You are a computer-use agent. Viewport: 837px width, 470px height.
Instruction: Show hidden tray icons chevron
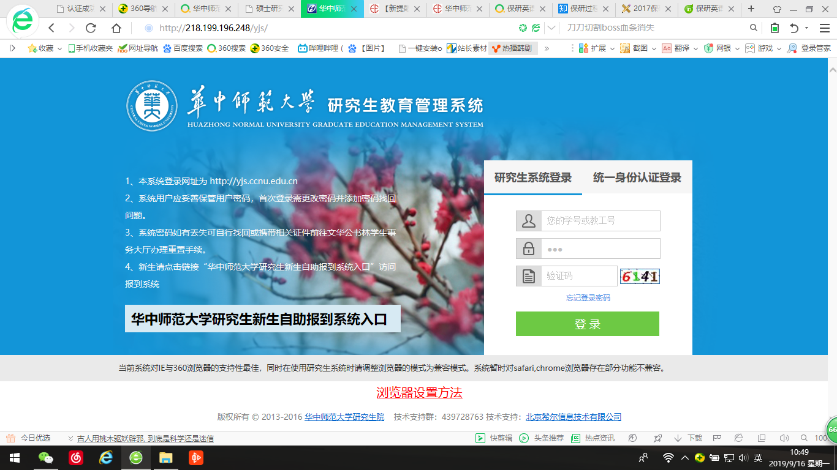point(685,457)
